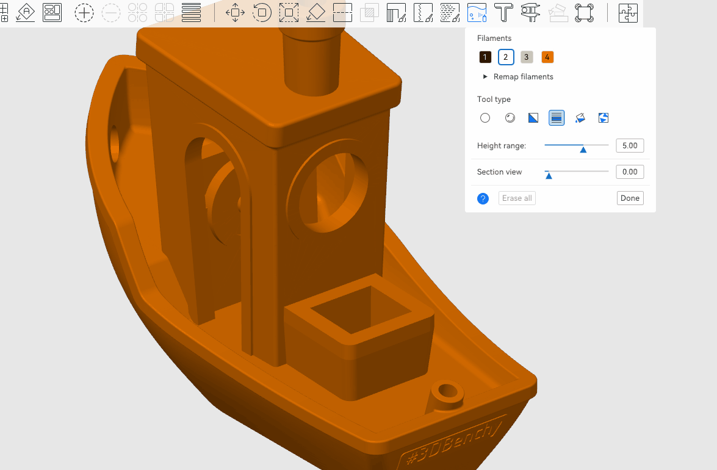Click the Mesh Boolean tool icon
Screen dimensions: 717x470
pos(369,12)
